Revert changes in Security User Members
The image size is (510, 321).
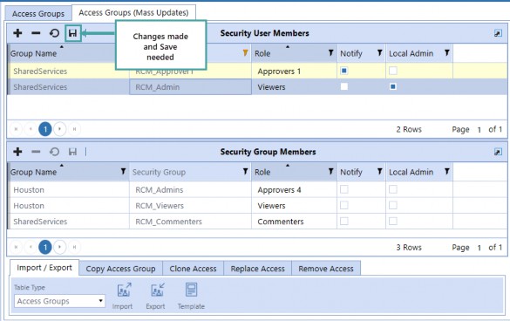click(x=54, y=33)
